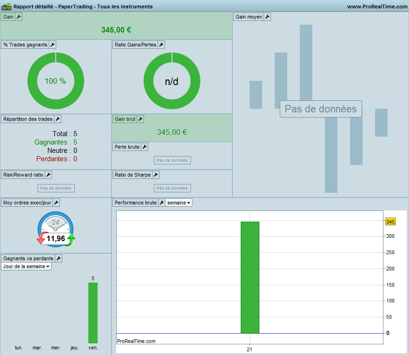Click the Ratio Gains/Pertes wrench icon
The image size is (409, 355).
161,45
